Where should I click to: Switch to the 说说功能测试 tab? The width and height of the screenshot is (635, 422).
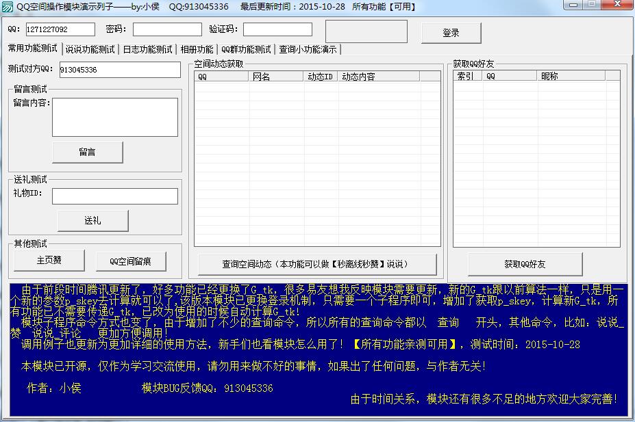[90, 49]
